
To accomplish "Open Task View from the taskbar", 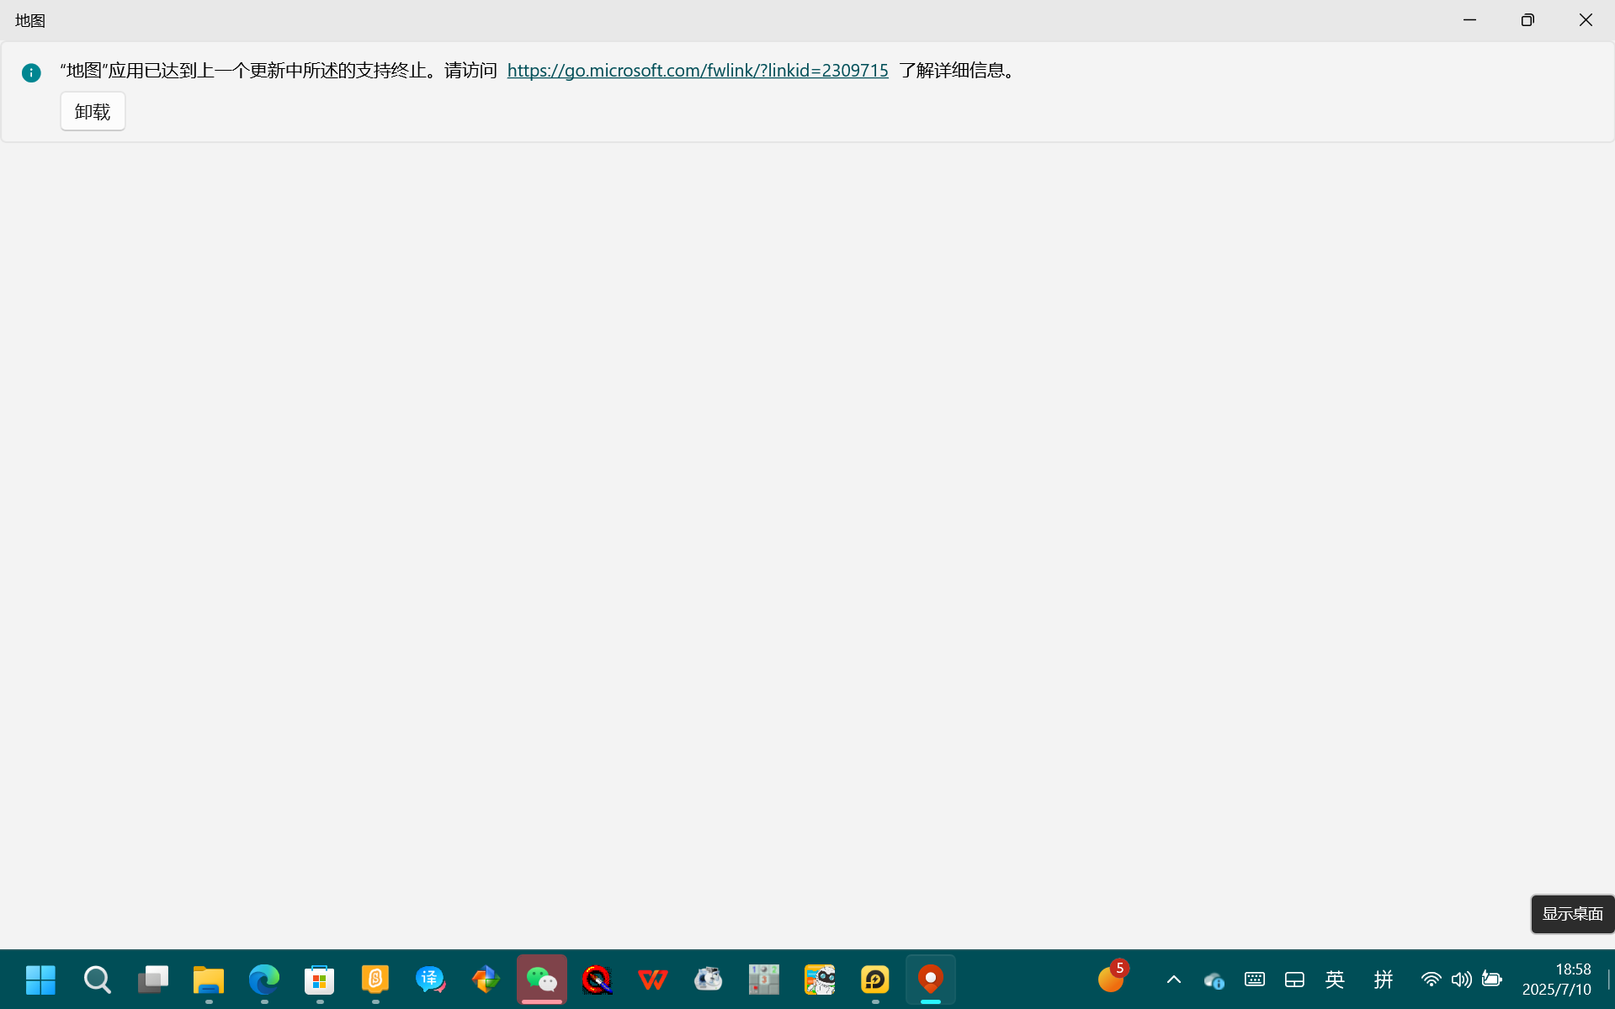I will point(152,980).
